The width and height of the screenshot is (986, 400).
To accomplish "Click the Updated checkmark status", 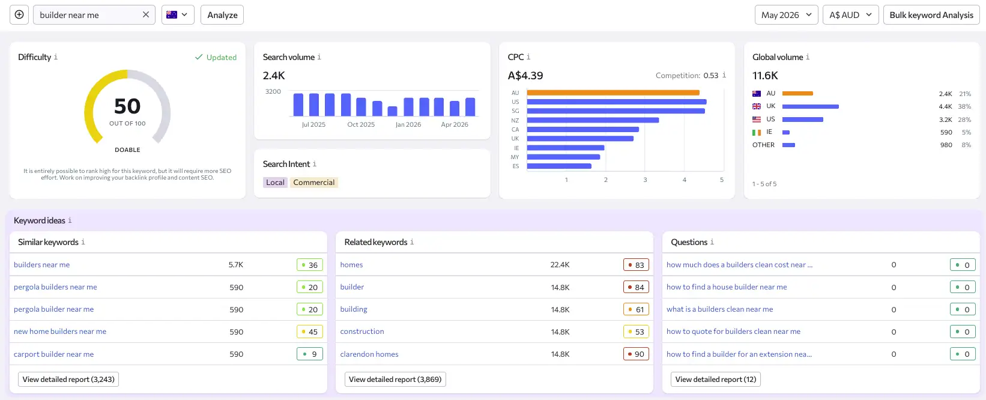I will pos(216,57).
